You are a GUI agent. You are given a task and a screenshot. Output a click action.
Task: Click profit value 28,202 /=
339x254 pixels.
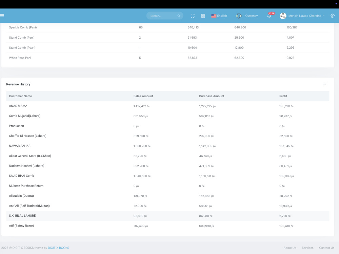(x=285, y=196)
